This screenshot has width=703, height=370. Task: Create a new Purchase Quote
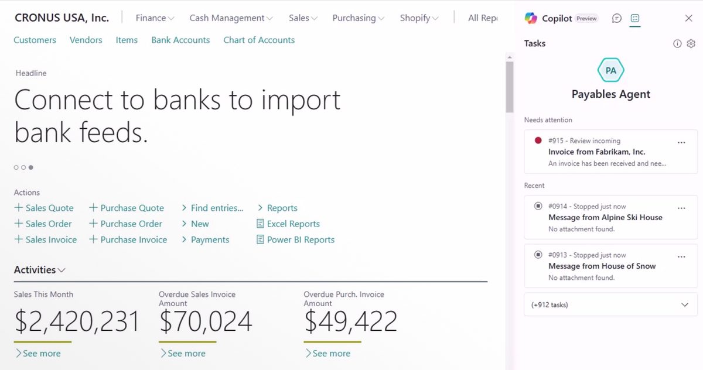click(127, 208)
